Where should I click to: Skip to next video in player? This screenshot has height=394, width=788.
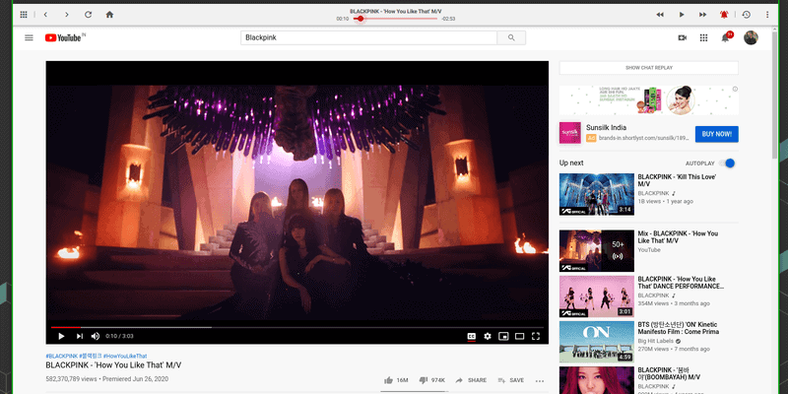80,336
